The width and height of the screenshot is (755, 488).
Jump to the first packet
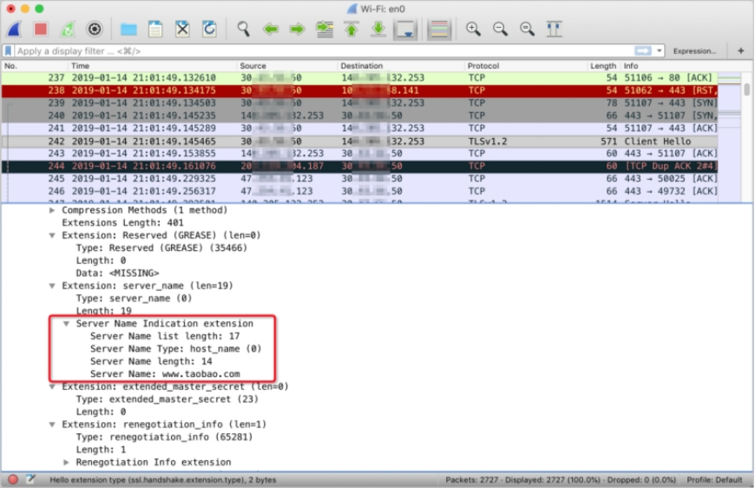coord(351,30)
